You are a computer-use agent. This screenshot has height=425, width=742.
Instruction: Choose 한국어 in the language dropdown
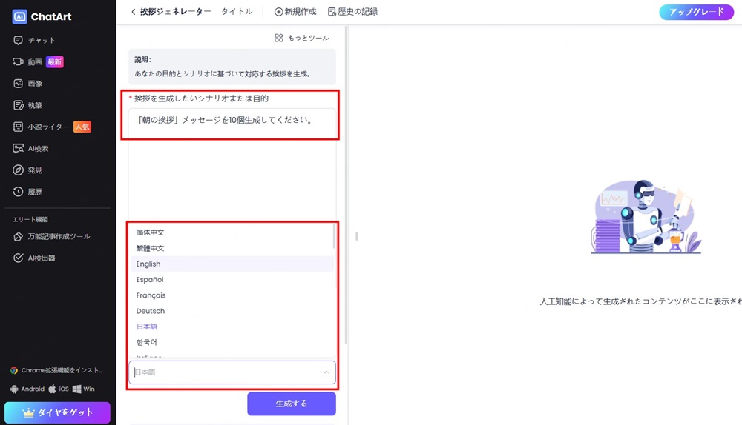click(x=147, y=342)
